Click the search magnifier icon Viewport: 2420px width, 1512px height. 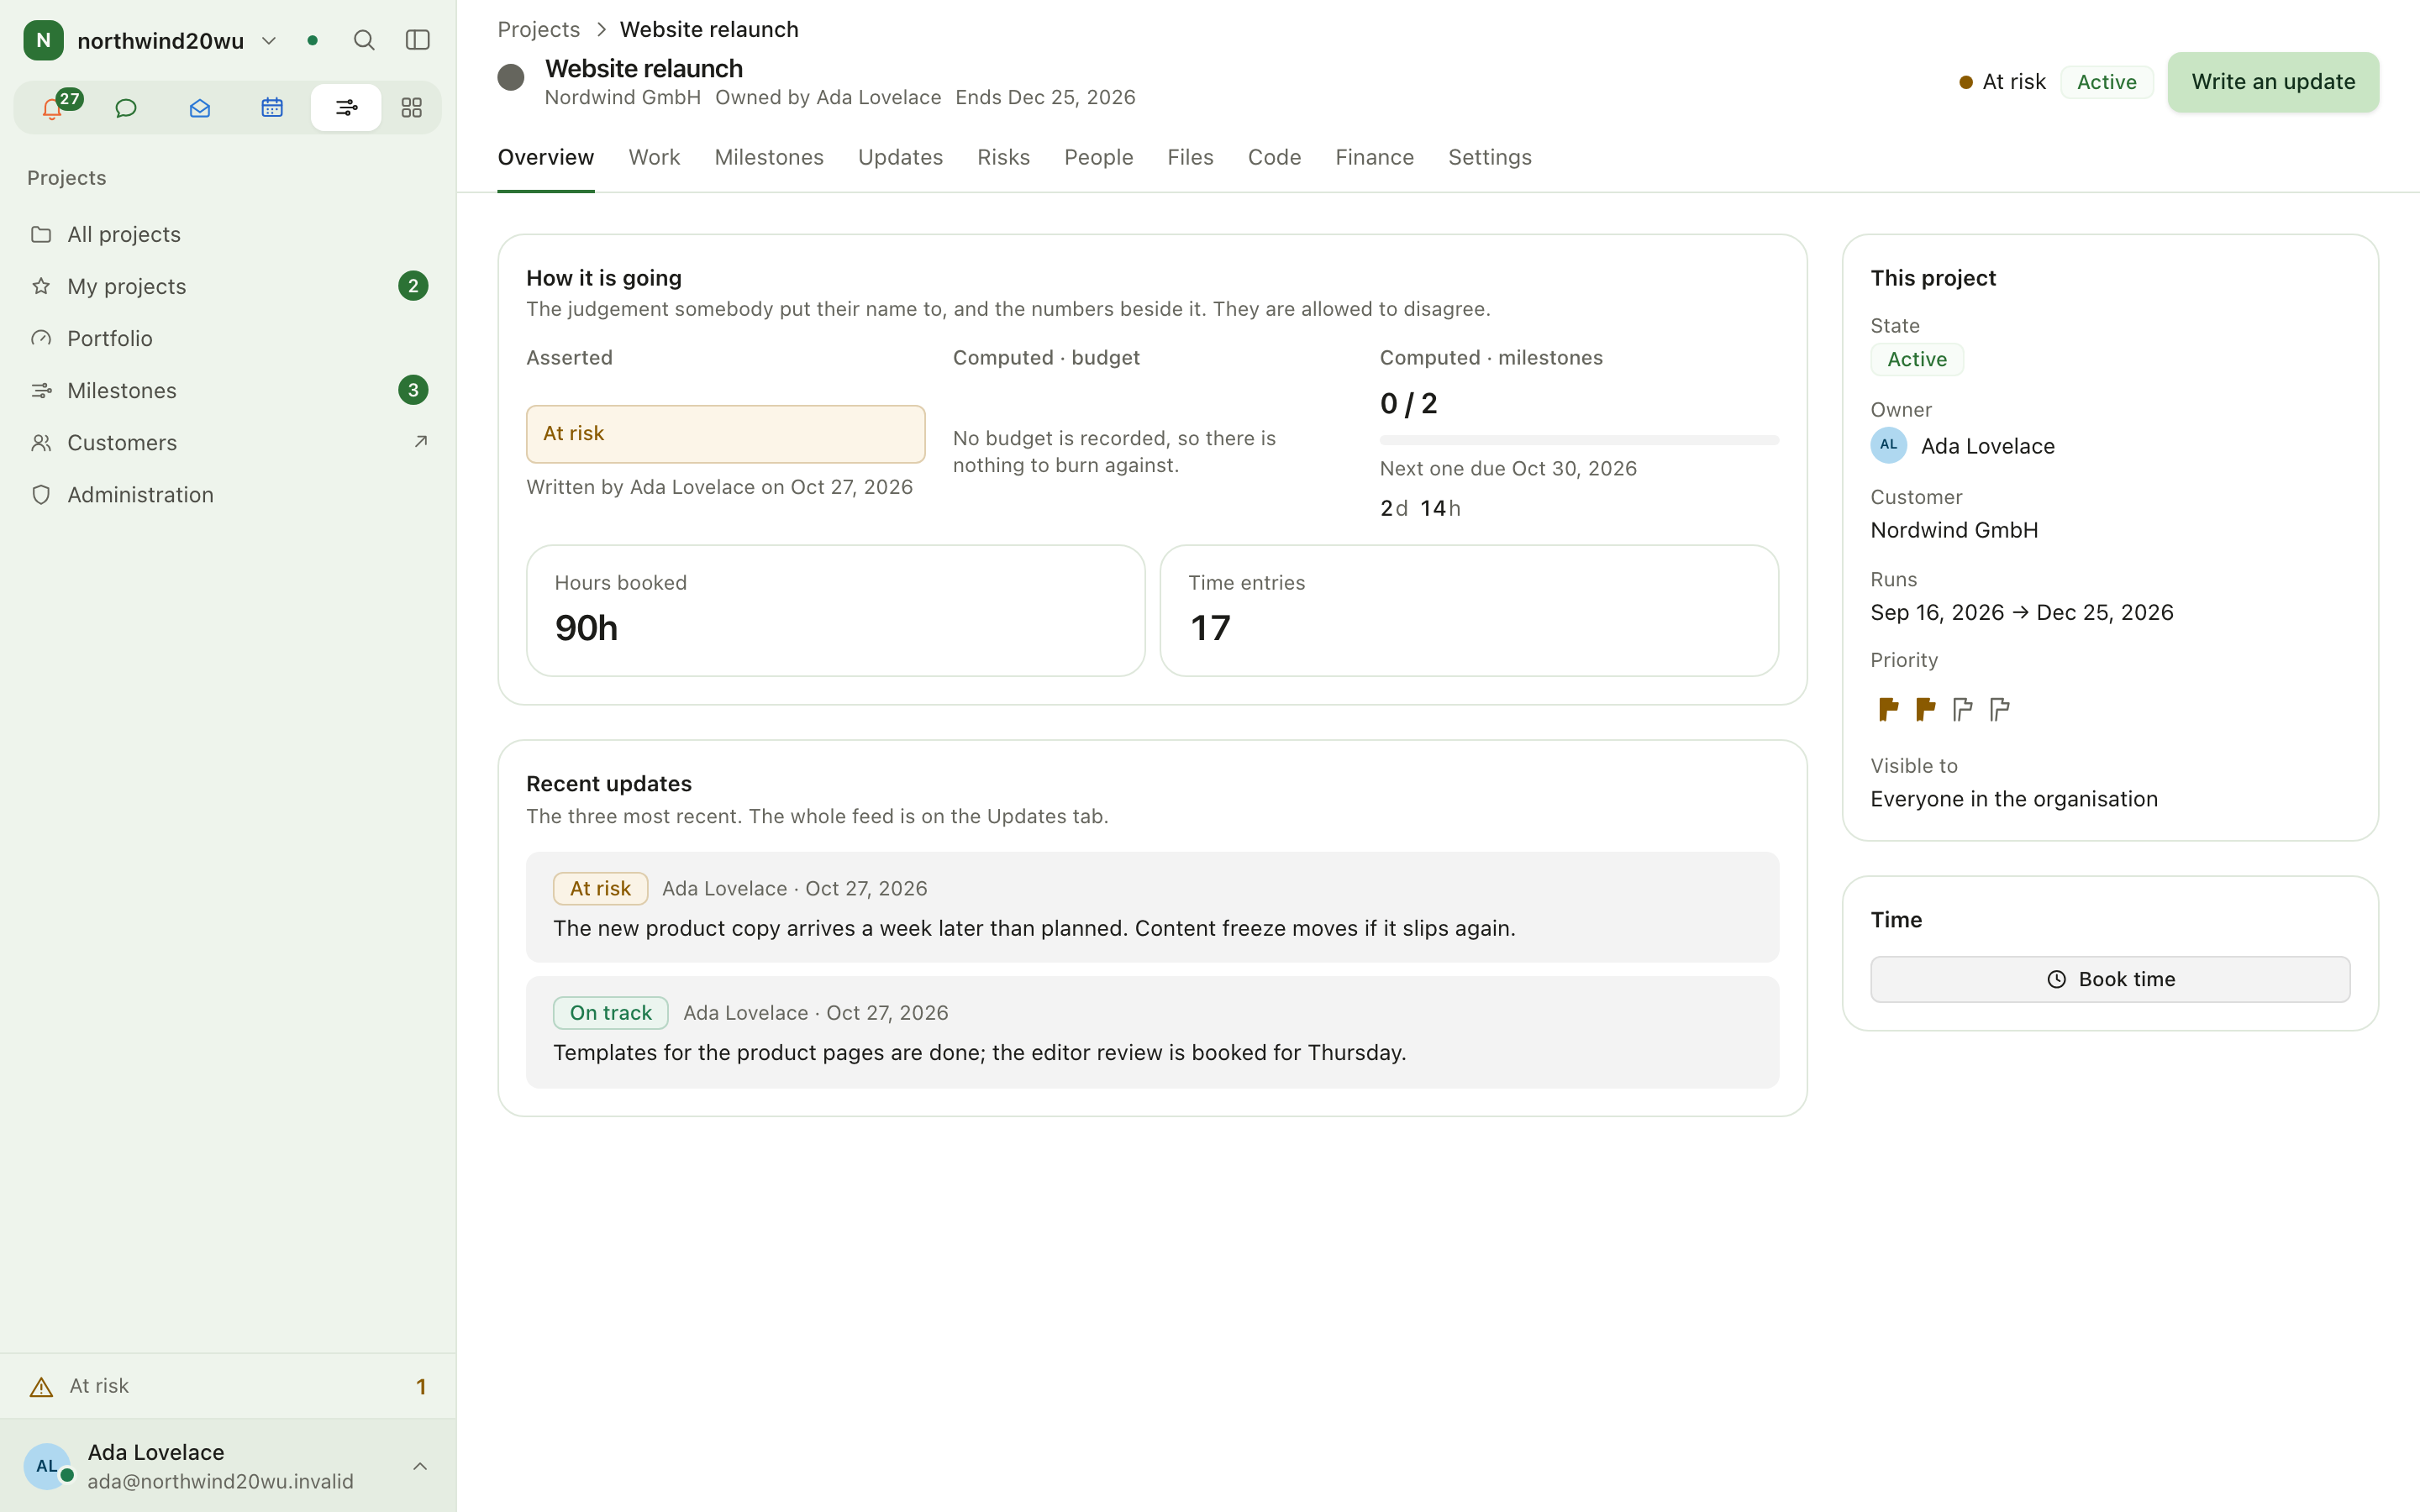[x=364, y=40]
